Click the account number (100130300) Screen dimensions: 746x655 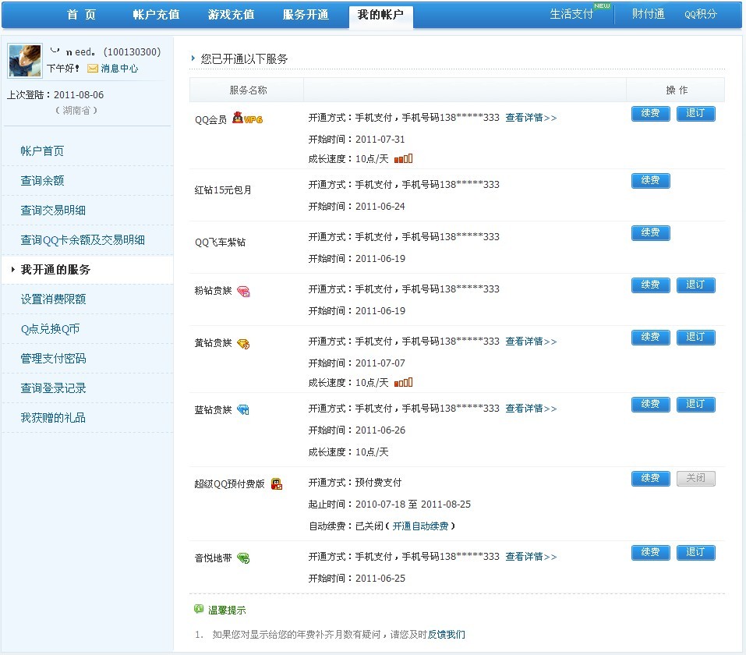(133, 52)
